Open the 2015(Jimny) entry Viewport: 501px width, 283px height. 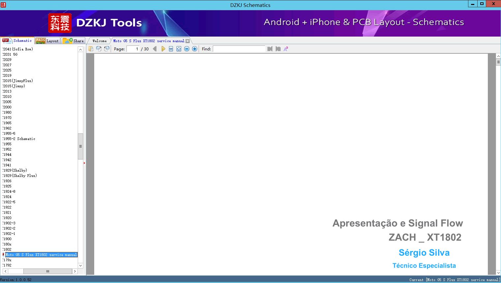(14, 86)
